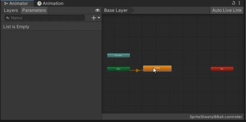Toggle the window lock icon
The width and height of the screenshot is (246, 122).
tap(234, 3)
